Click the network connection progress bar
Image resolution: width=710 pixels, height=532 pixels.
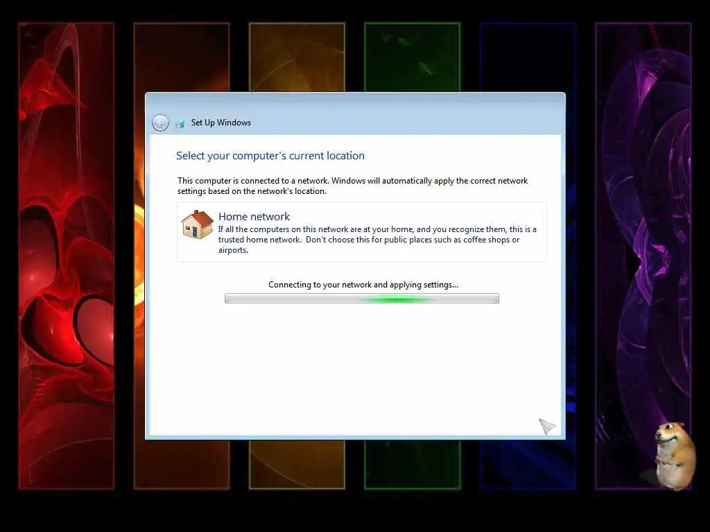tap(362, 298)
